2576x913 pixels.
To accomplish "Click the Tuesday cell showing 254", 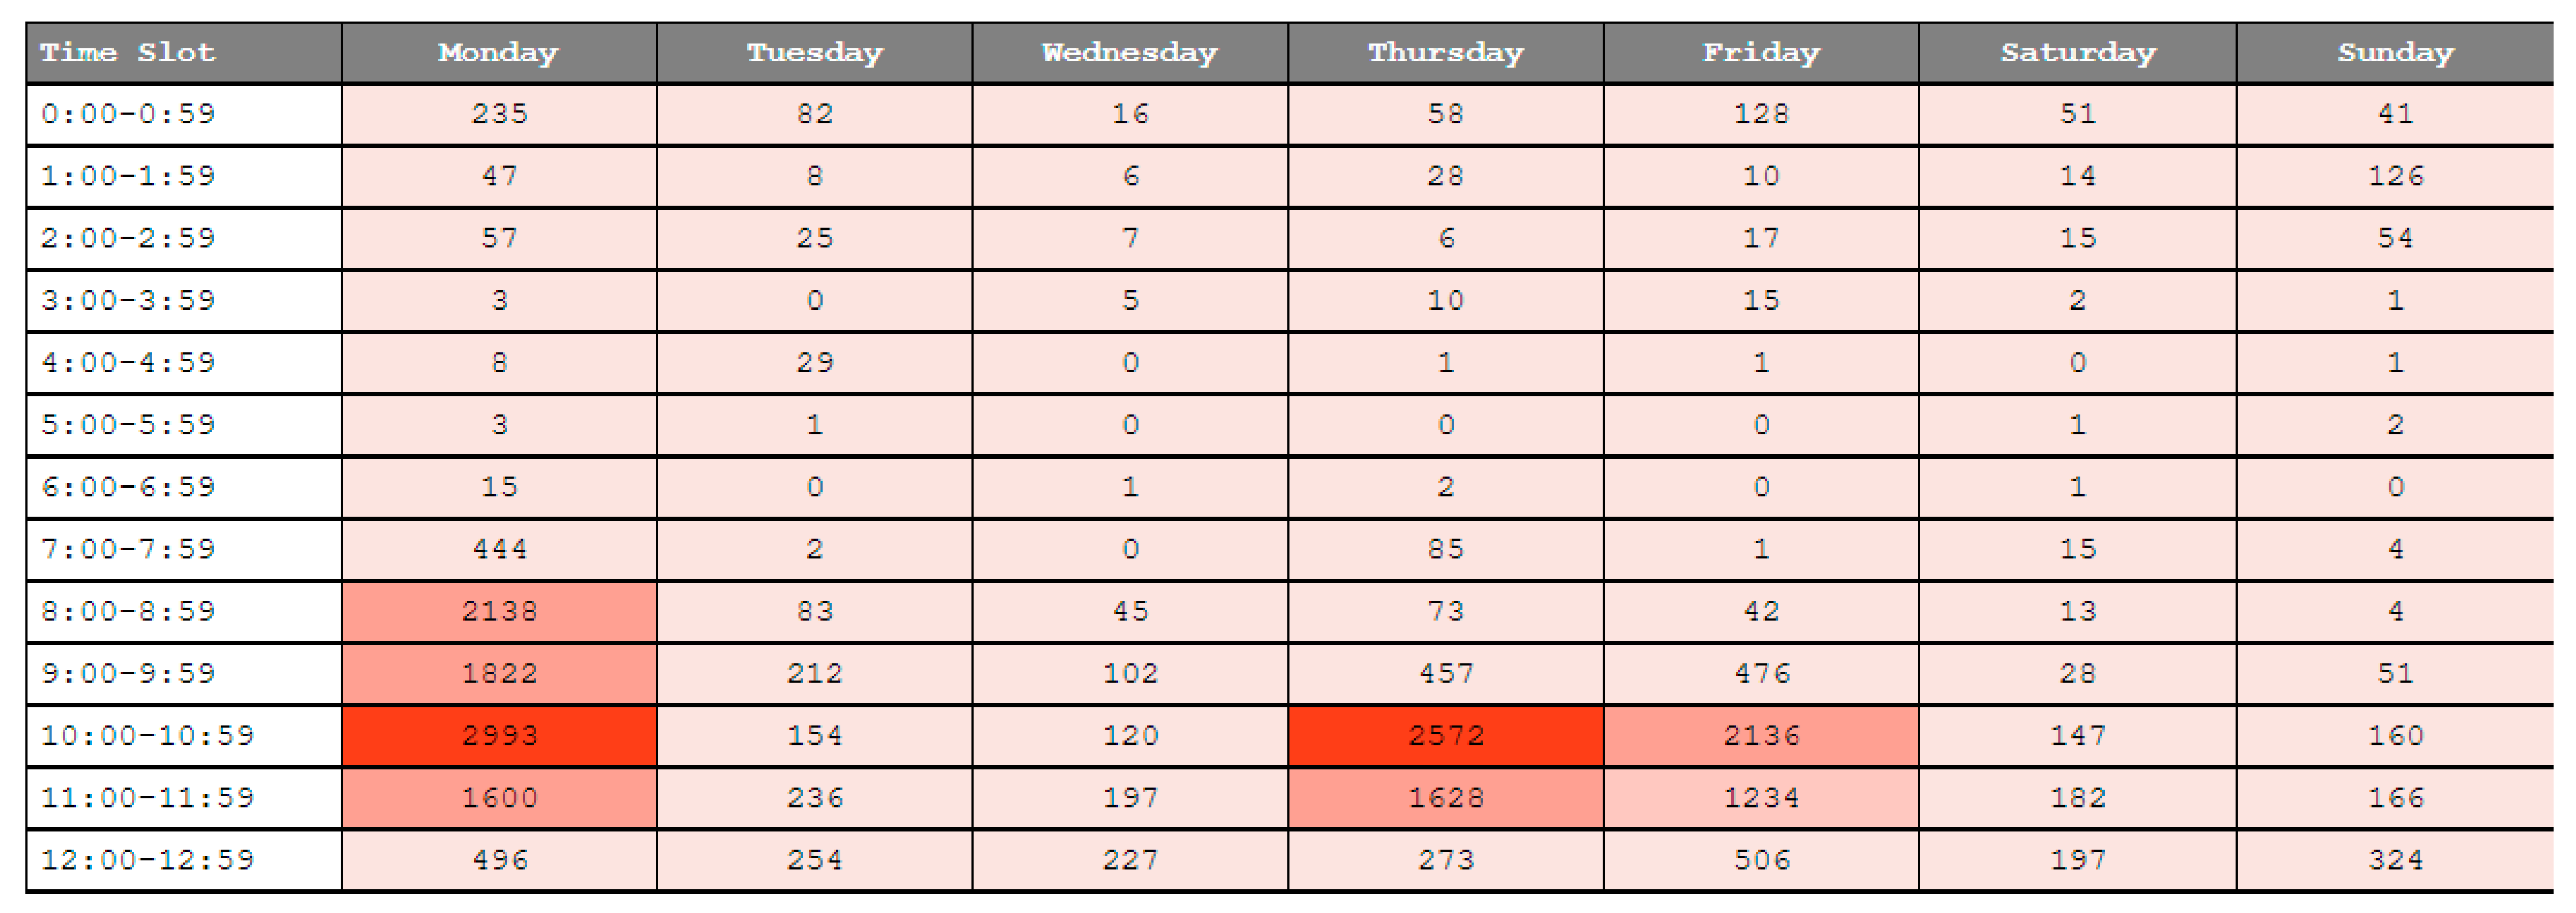I will tap(814, 860).
